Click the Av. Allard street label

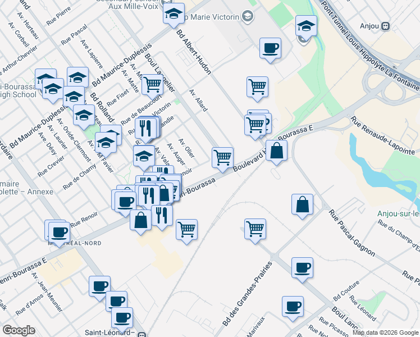pos(198,101)
